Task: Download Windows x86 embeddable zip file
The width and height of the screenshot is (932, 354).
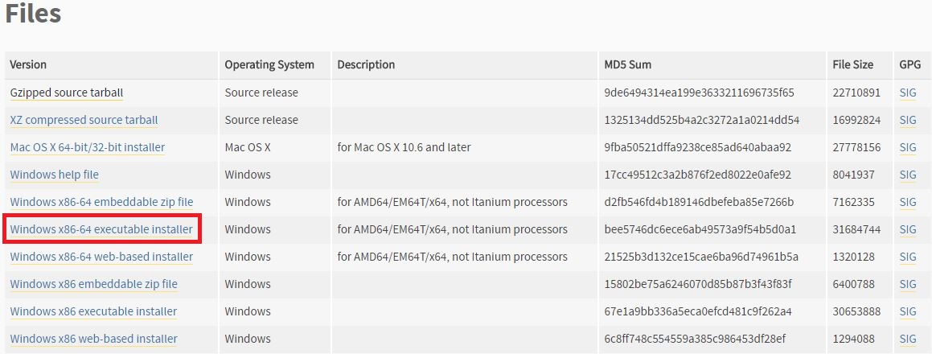Action: (x=94, y=284)
